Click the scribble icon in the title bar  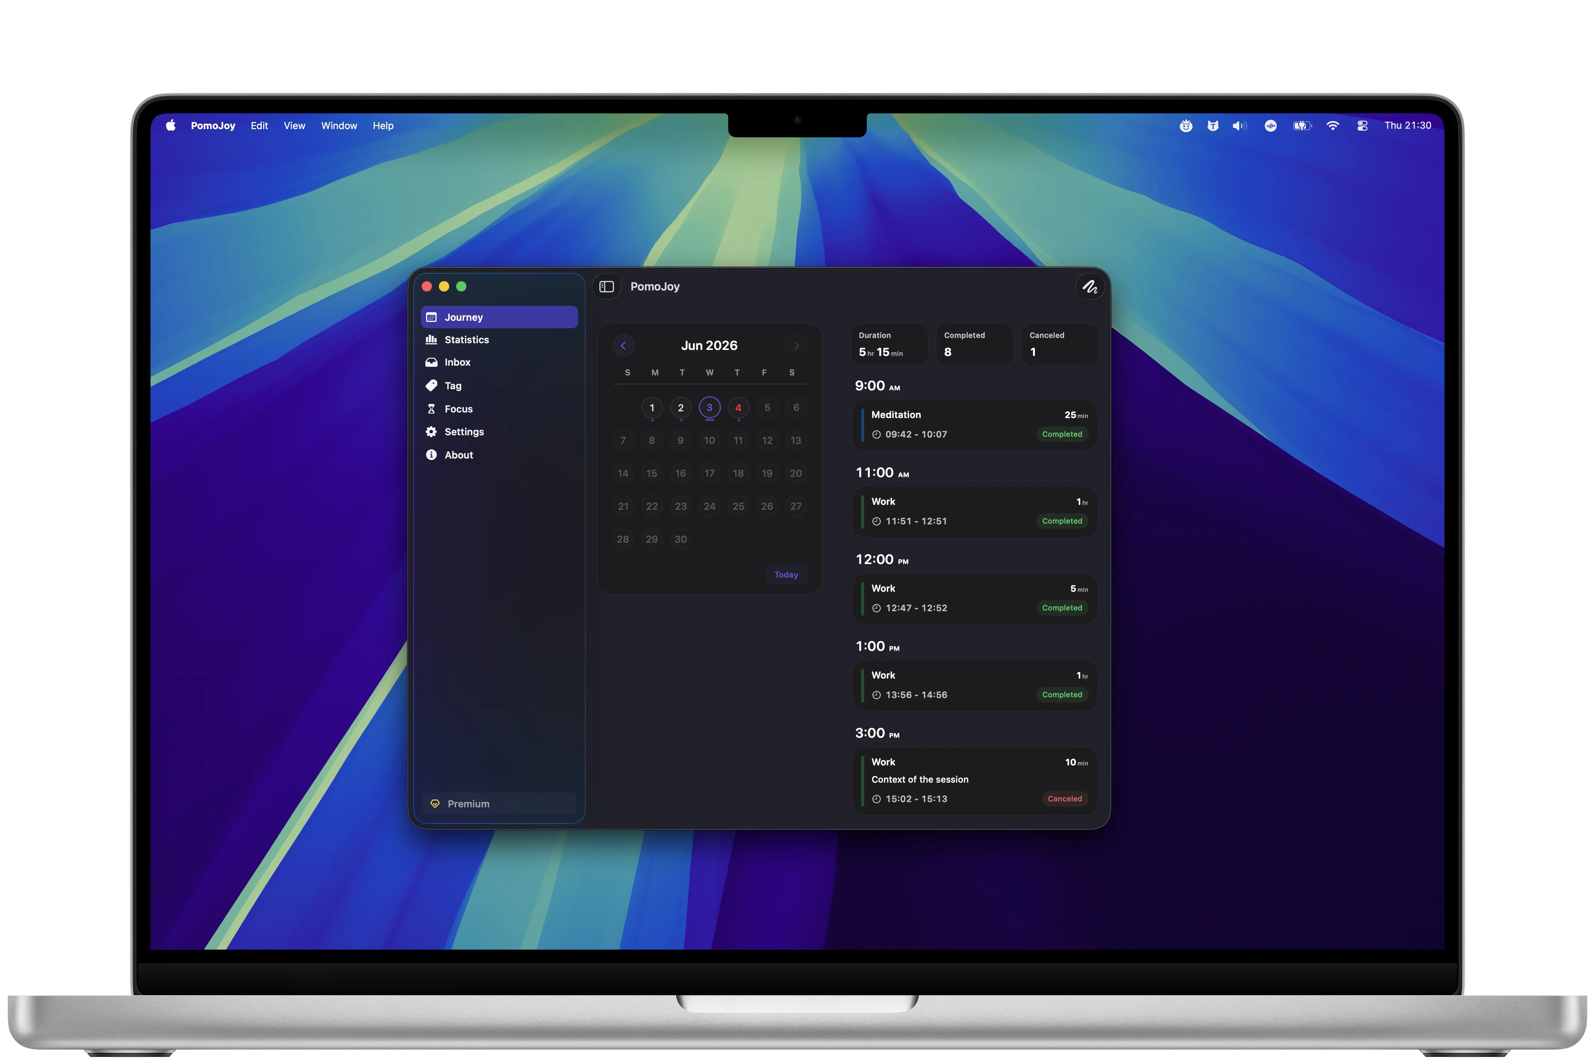click(1090, 287)
